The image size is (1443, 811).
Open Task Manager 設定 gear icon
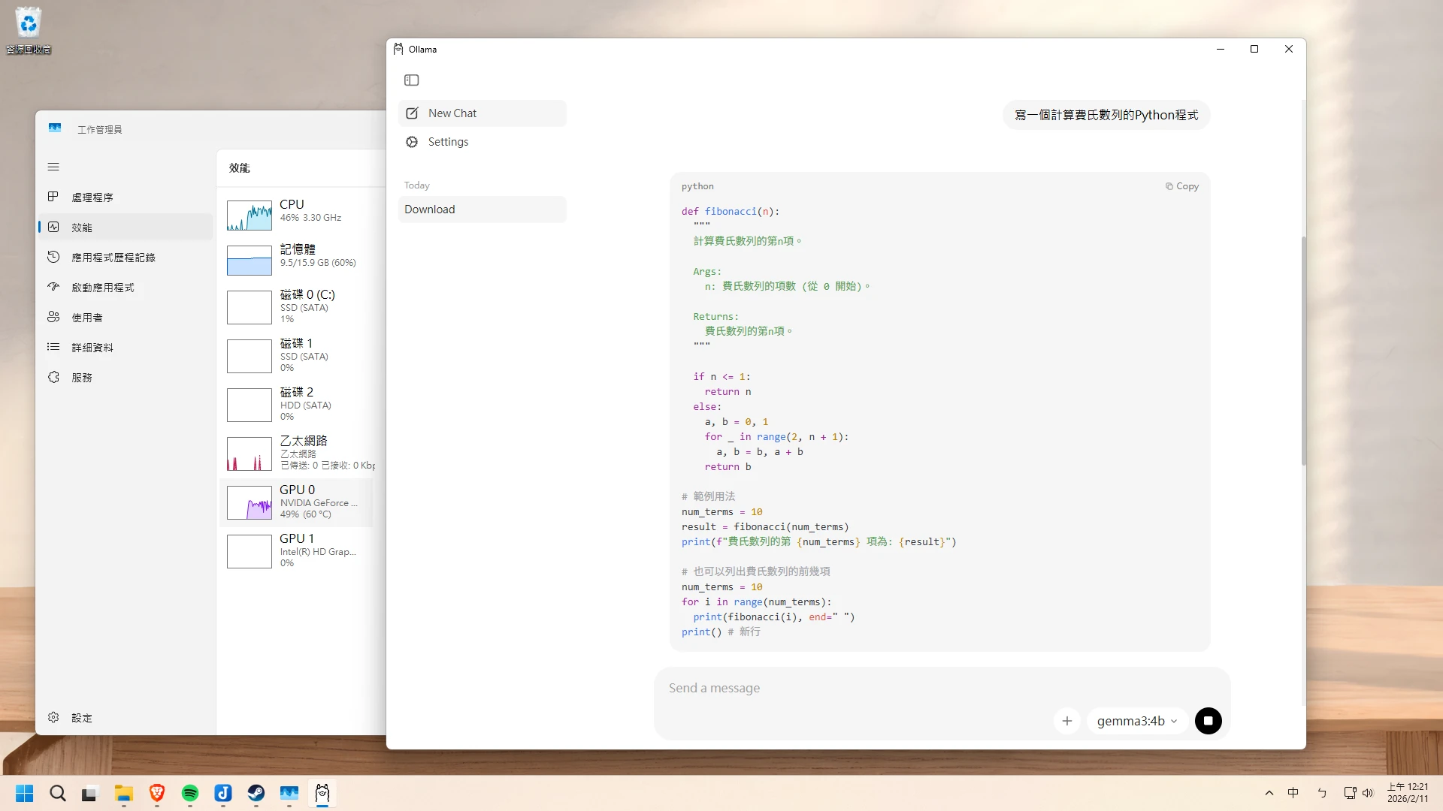(x=53, y=717)
